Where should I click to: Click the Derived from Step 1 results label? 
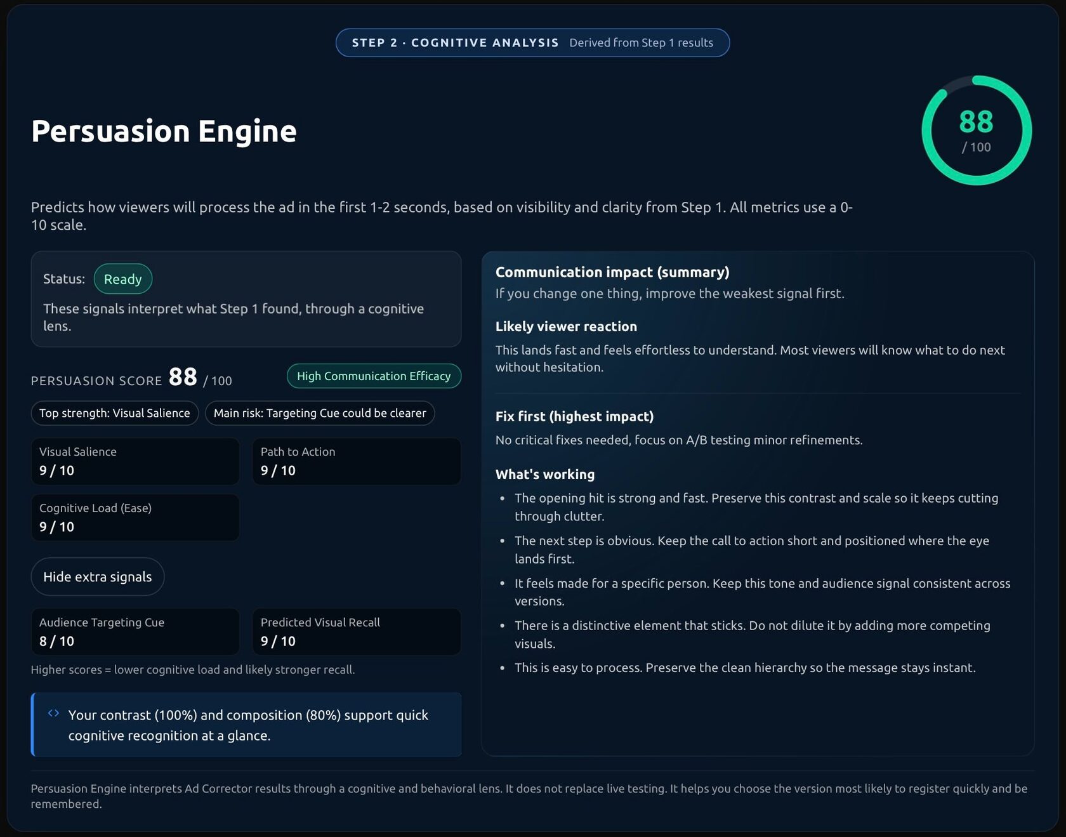pyautogui.click(x=642, y=43)
